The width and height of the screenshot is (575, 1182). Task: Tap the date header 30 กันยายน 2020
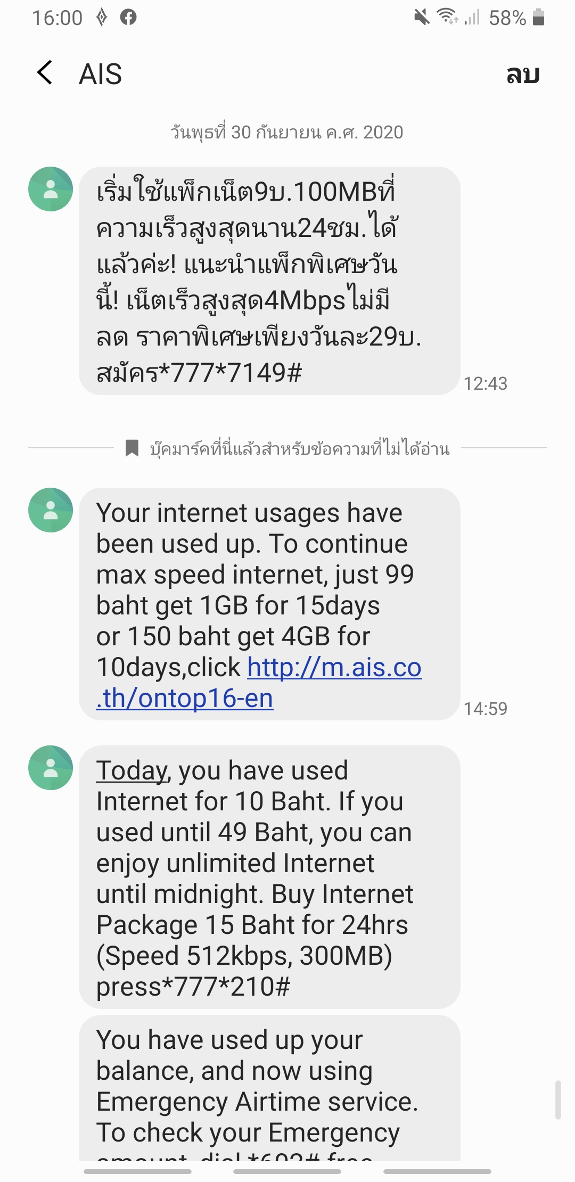click(287, 132)
